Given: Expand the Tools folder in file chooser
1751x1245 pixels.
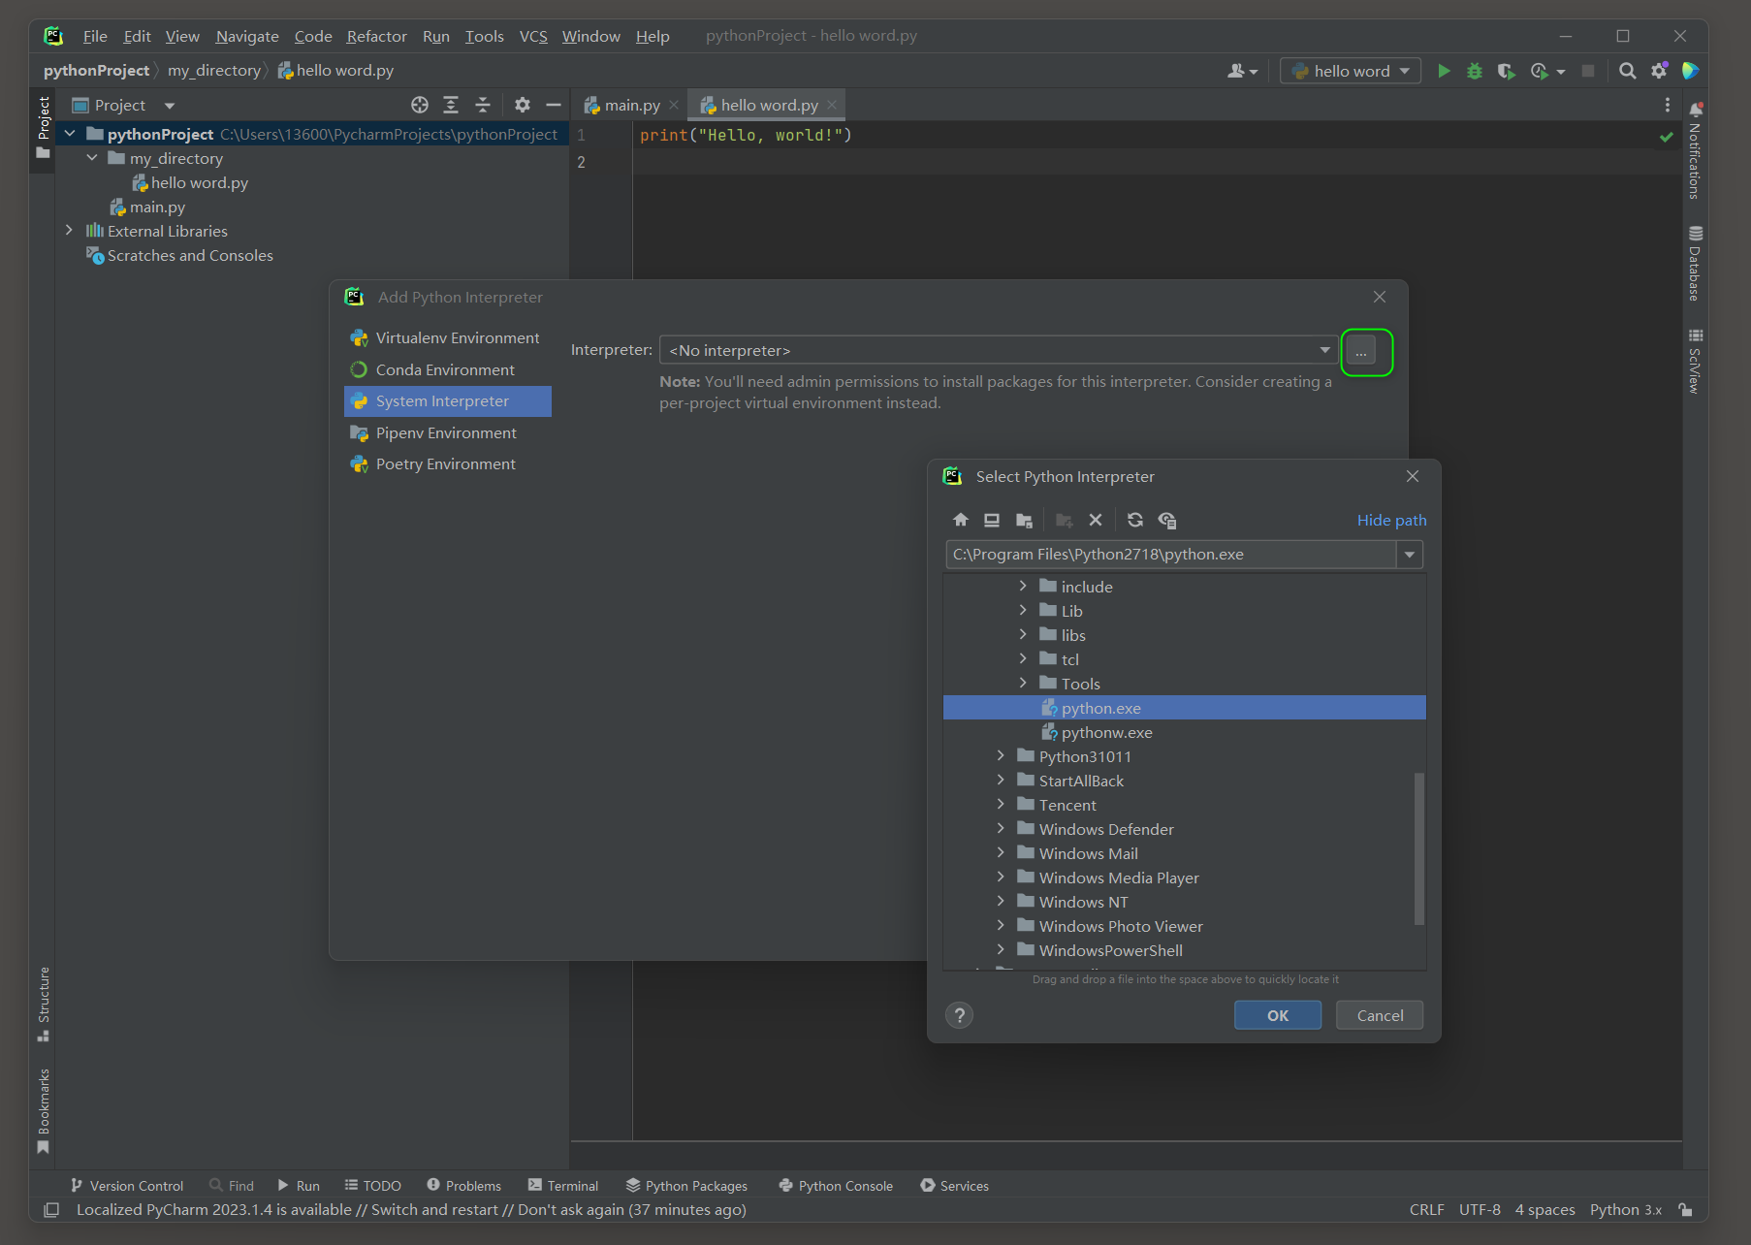Looking at the screenshot, I should (1023, 684).
